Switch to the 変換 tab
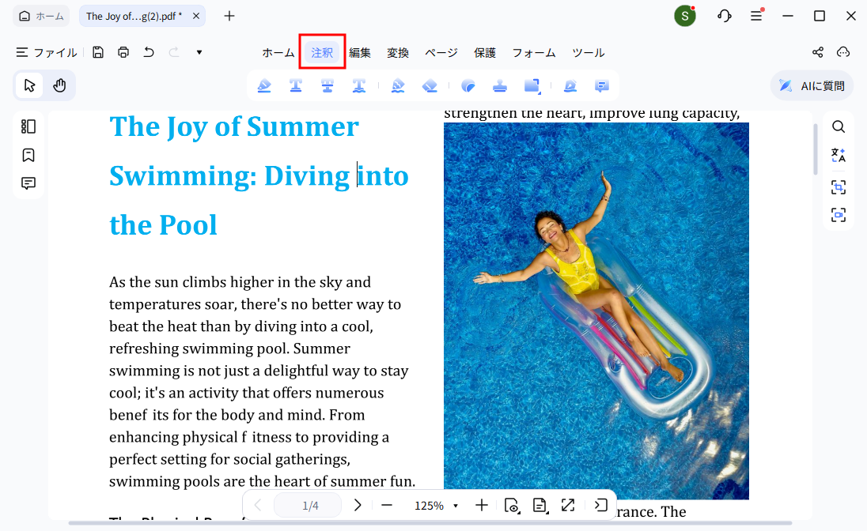The width and height of the screenshot is (867, 531). [398, 52]
